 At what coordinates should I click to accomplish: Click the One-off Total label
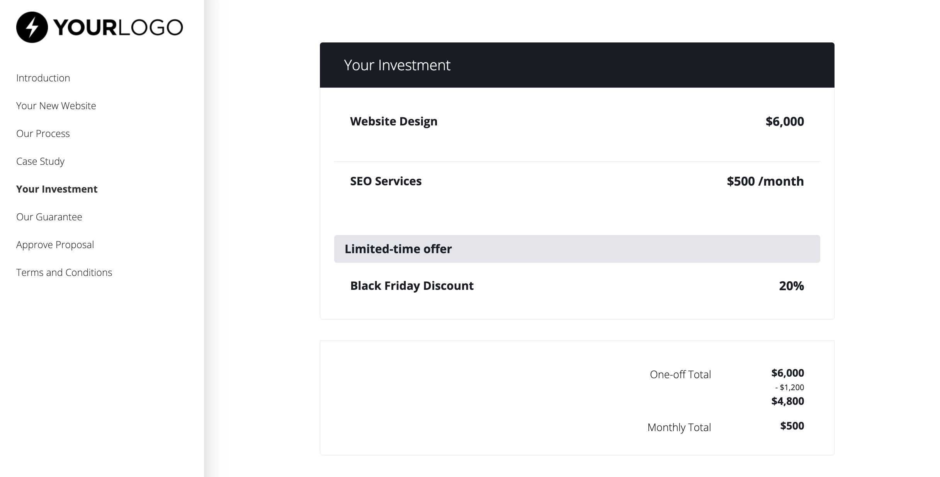point(680,374)
